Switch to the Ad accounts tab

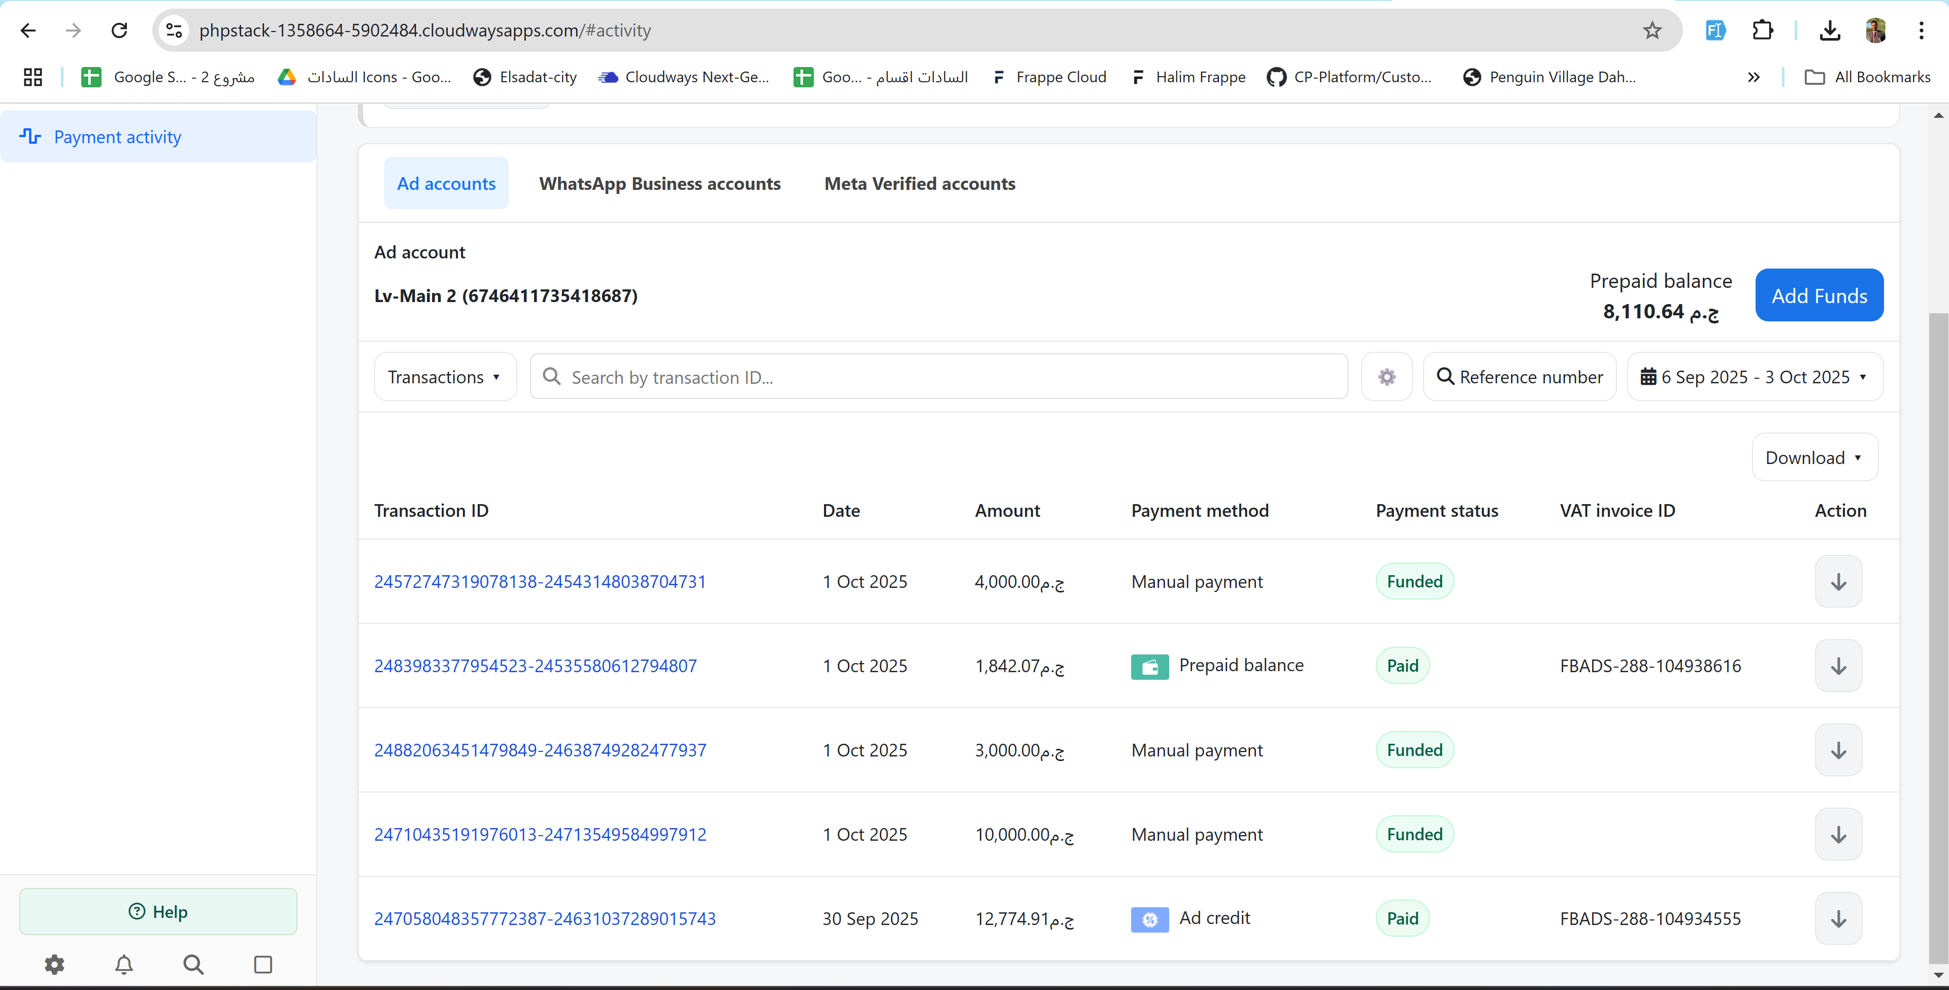[x=446, y=184]
